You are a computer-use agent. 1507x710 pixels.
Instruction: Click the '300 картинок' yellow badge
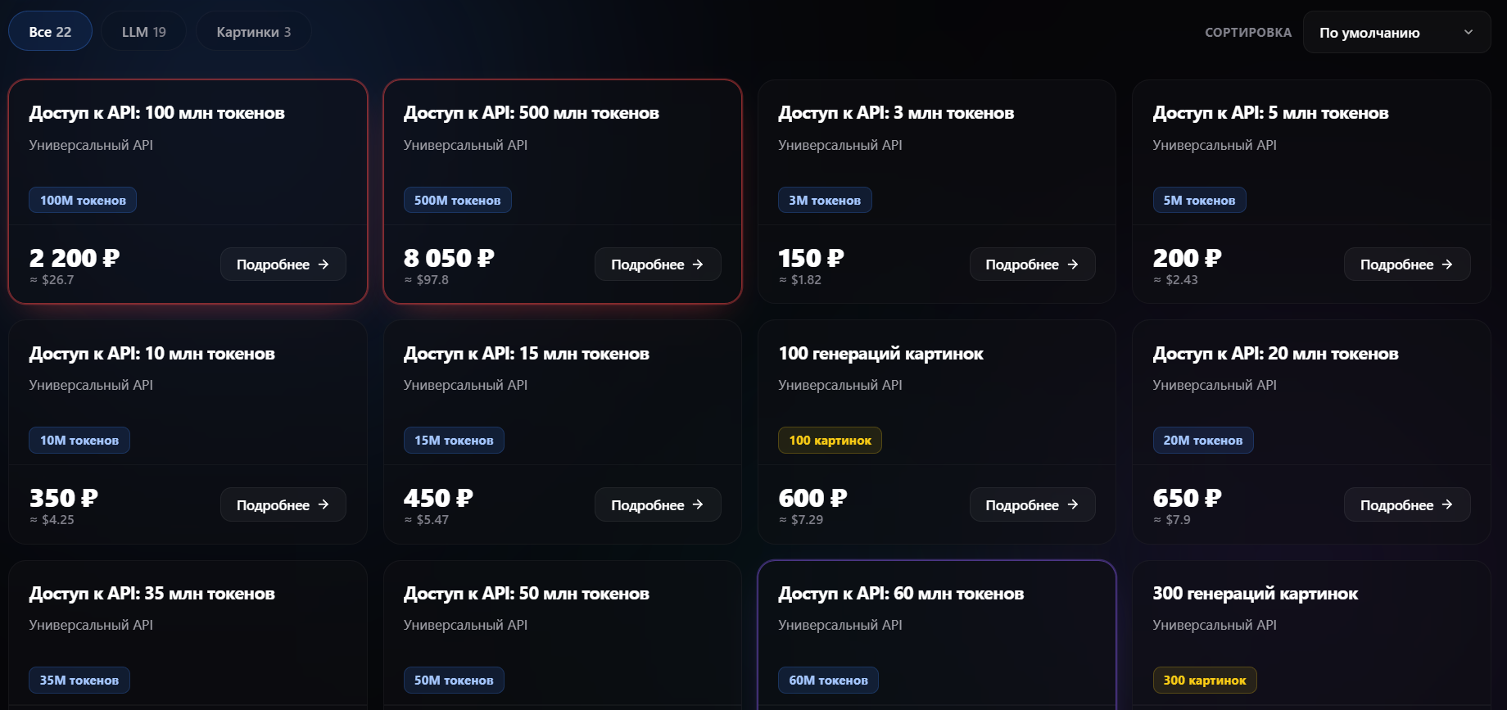pos(1204,680)
